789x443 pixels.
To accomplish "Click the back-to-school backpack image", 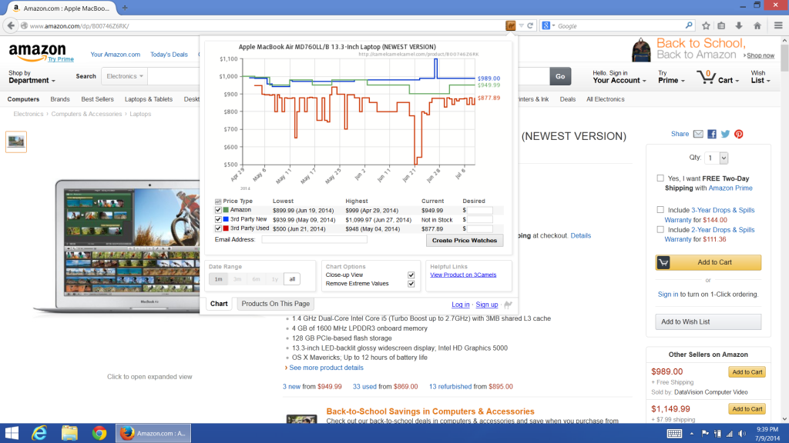I will (x=641, y=50).
